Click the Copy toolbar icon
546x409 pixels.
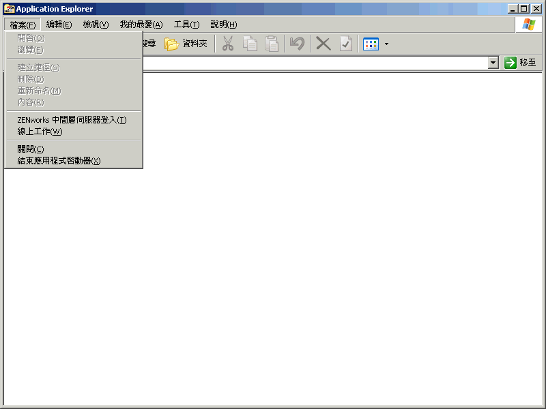click(250, 44)
